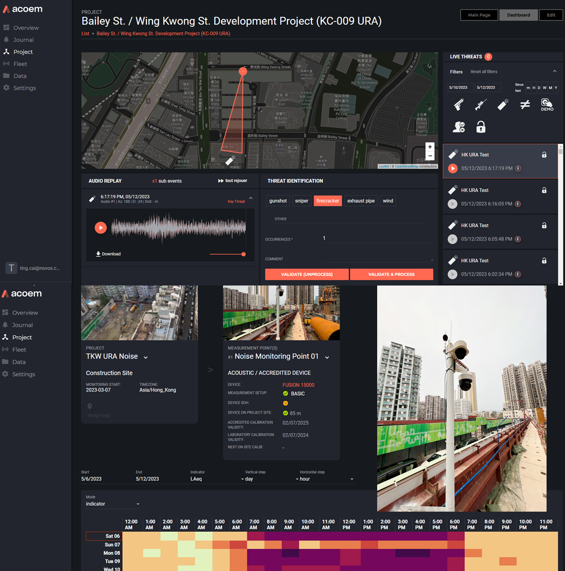Open Fleet in the top sidebar
Viewport: 565px width, 571px height.
(x=20, y=64)
